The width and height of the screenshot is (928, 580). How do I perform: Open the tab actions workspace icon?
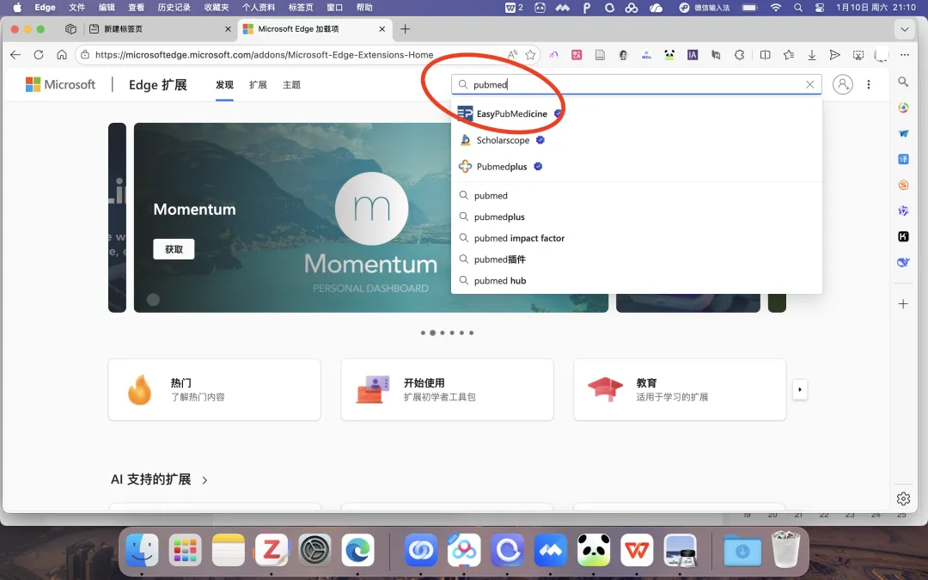click(71, 29)
